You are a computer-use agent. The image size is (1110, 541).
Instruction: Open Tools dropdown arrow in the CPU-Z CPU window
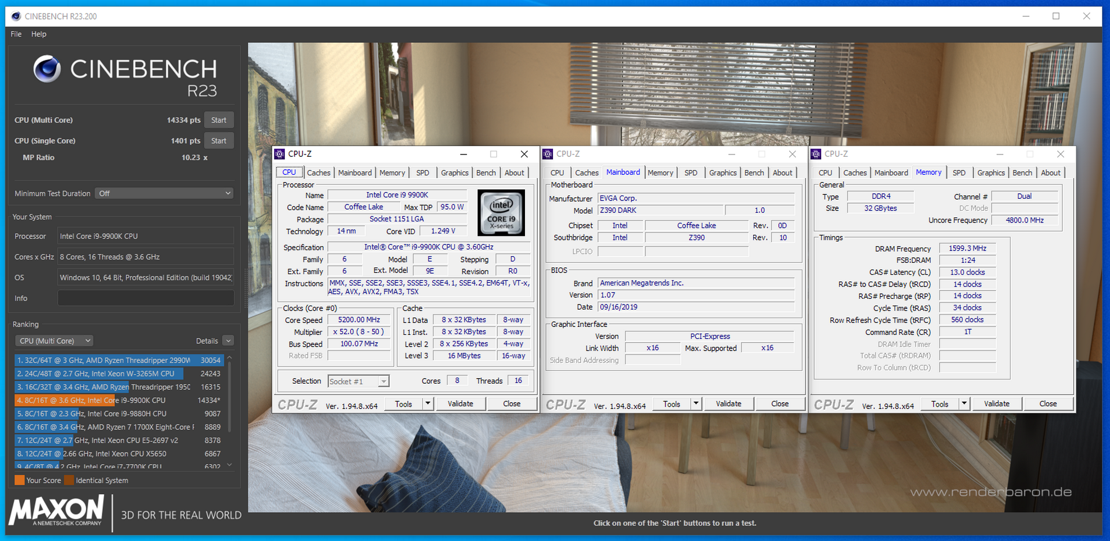coord(428,404)
